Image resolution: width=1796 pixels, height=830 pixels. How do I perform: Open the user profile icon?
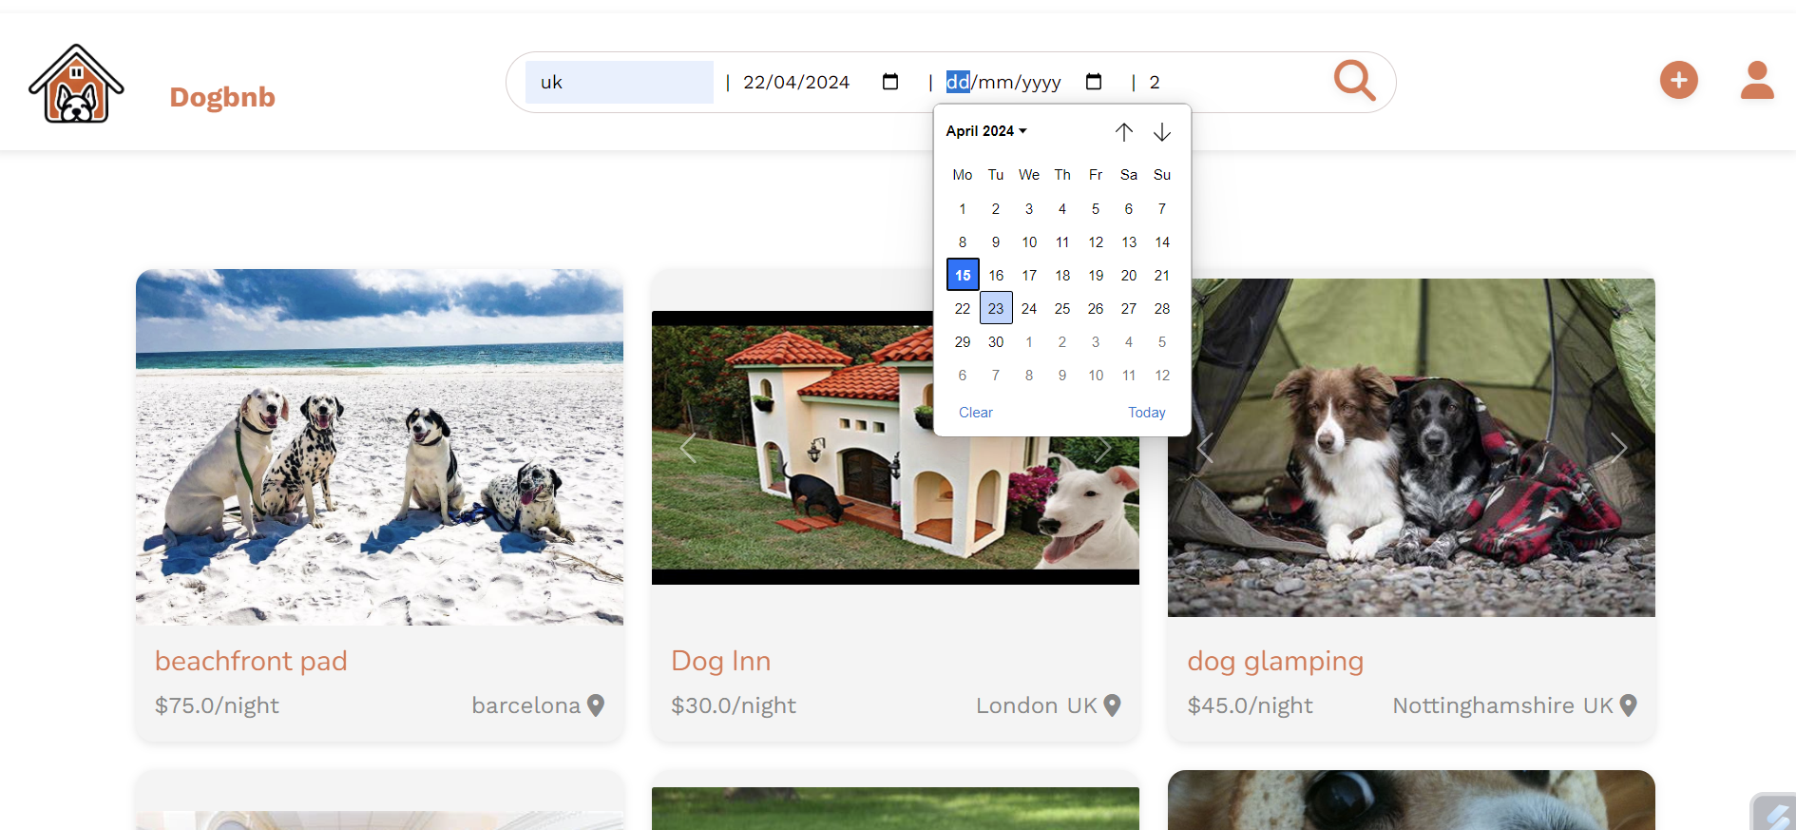point(1757,80)
